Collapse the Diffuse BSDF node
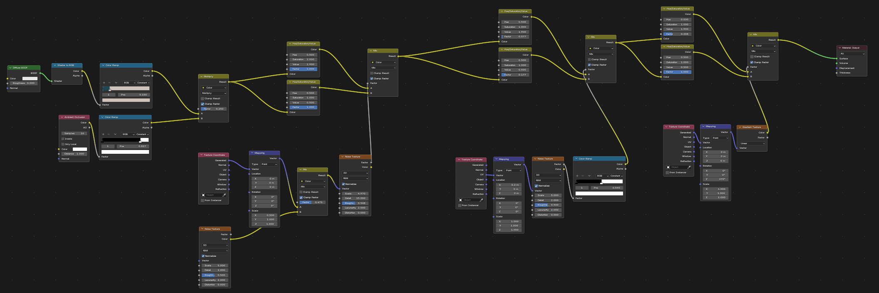The width and height of the screenshot is (879, 293). point(10,68)
